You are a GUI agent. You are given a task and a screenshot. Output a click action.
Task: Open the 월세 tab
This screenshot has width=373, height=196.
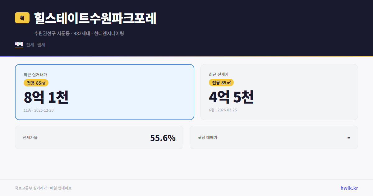coord(41,44)
